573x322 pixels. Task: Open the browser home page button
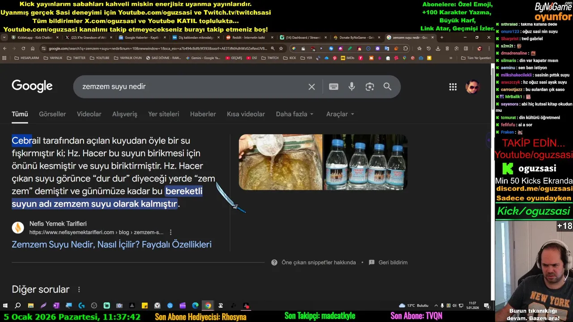click(33, 48)
